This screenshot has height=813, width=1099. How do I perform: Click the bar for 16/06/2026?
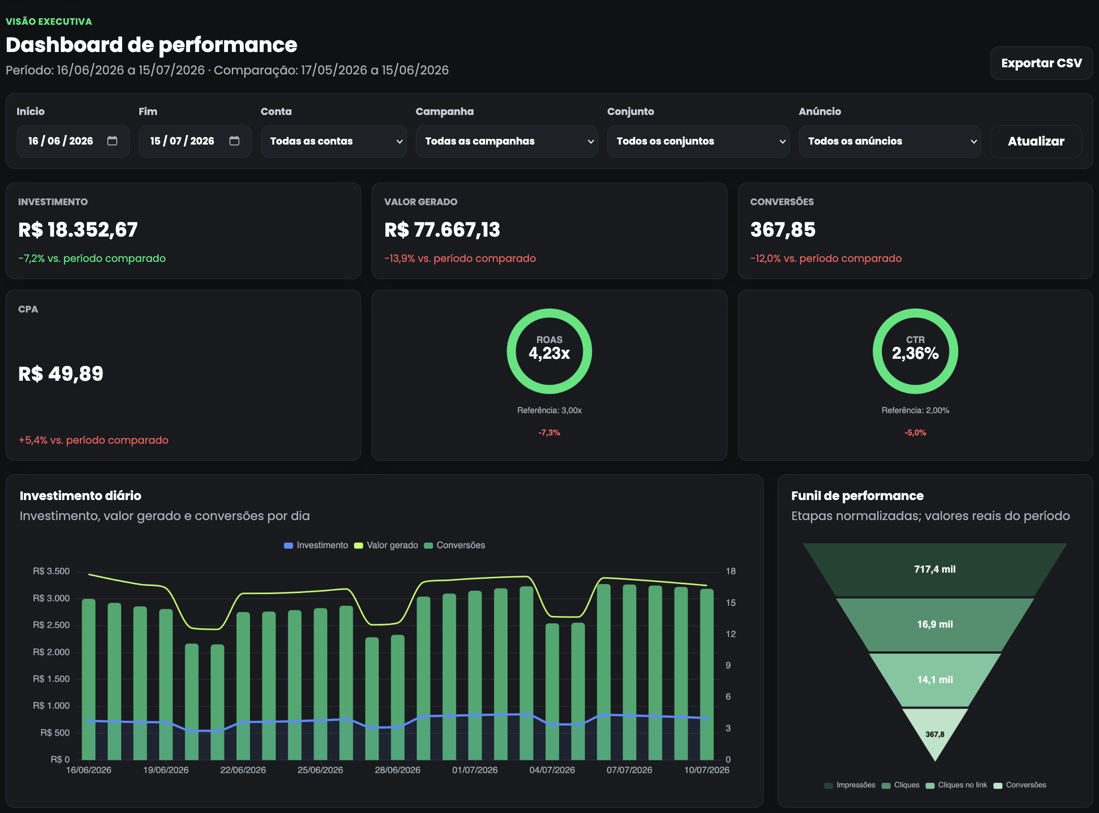[89, 679]
